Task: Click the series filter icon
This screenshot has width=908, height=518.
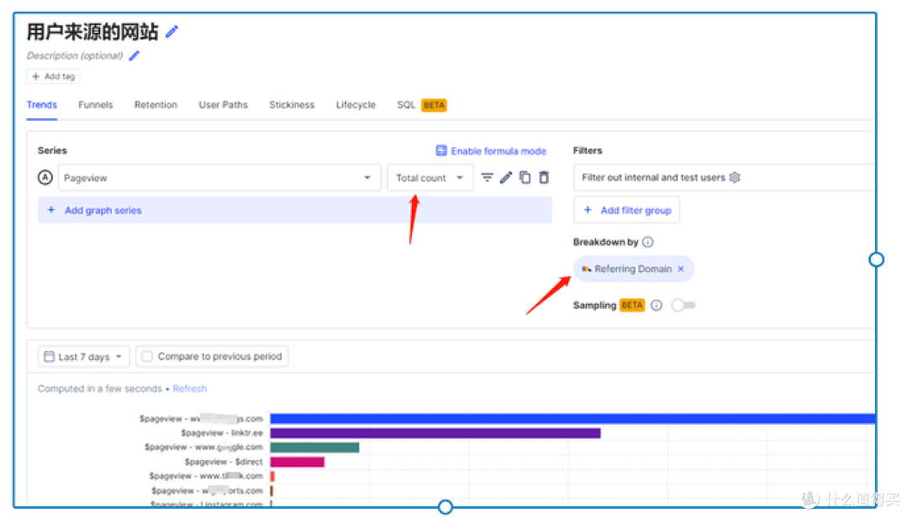Action: point(487,177)
